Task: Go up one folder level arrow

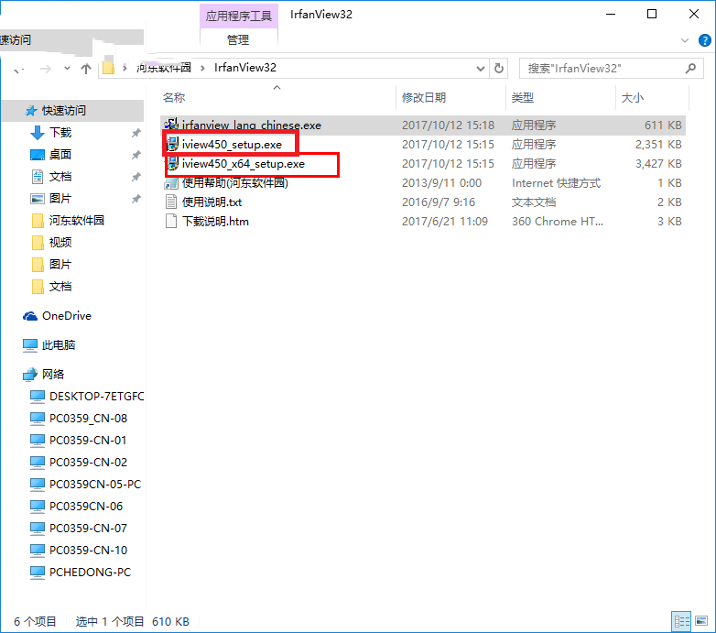Action: [x=86, y=69]
